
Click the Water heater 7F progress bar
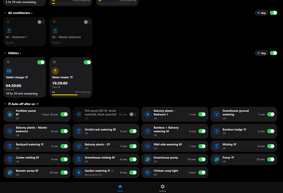pos(71,95)
